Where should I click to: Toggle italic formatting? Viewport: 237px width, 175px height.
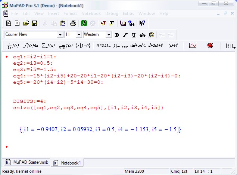click(x=125, y=35)
